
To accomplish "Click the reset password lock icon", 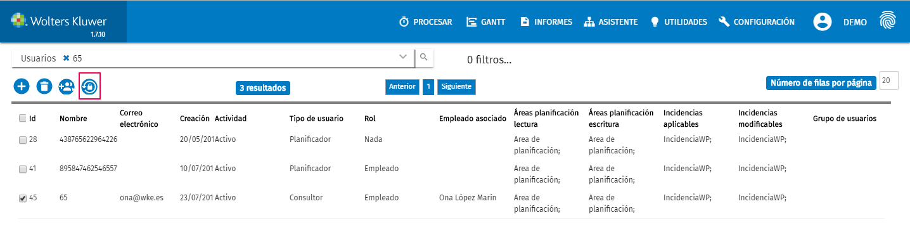I will tap(89, 86).
